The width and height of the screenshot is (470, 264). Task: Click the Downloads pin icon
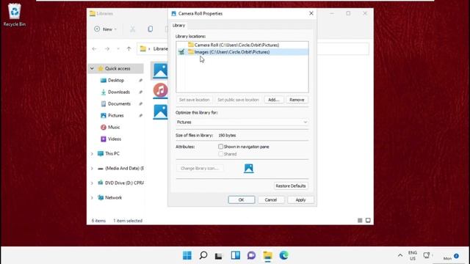pyautogui.click(x=140, y=92)
